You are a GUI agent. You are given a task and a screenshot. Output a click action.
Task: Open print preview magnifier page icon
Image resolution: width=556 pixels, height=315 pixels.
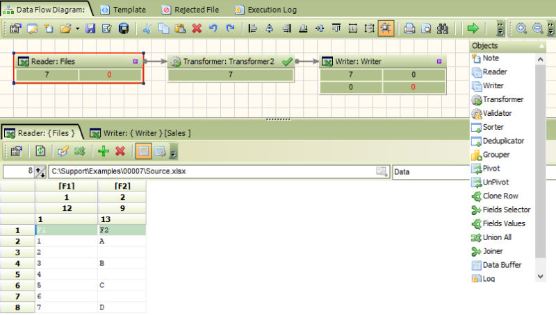pos(426,28)
